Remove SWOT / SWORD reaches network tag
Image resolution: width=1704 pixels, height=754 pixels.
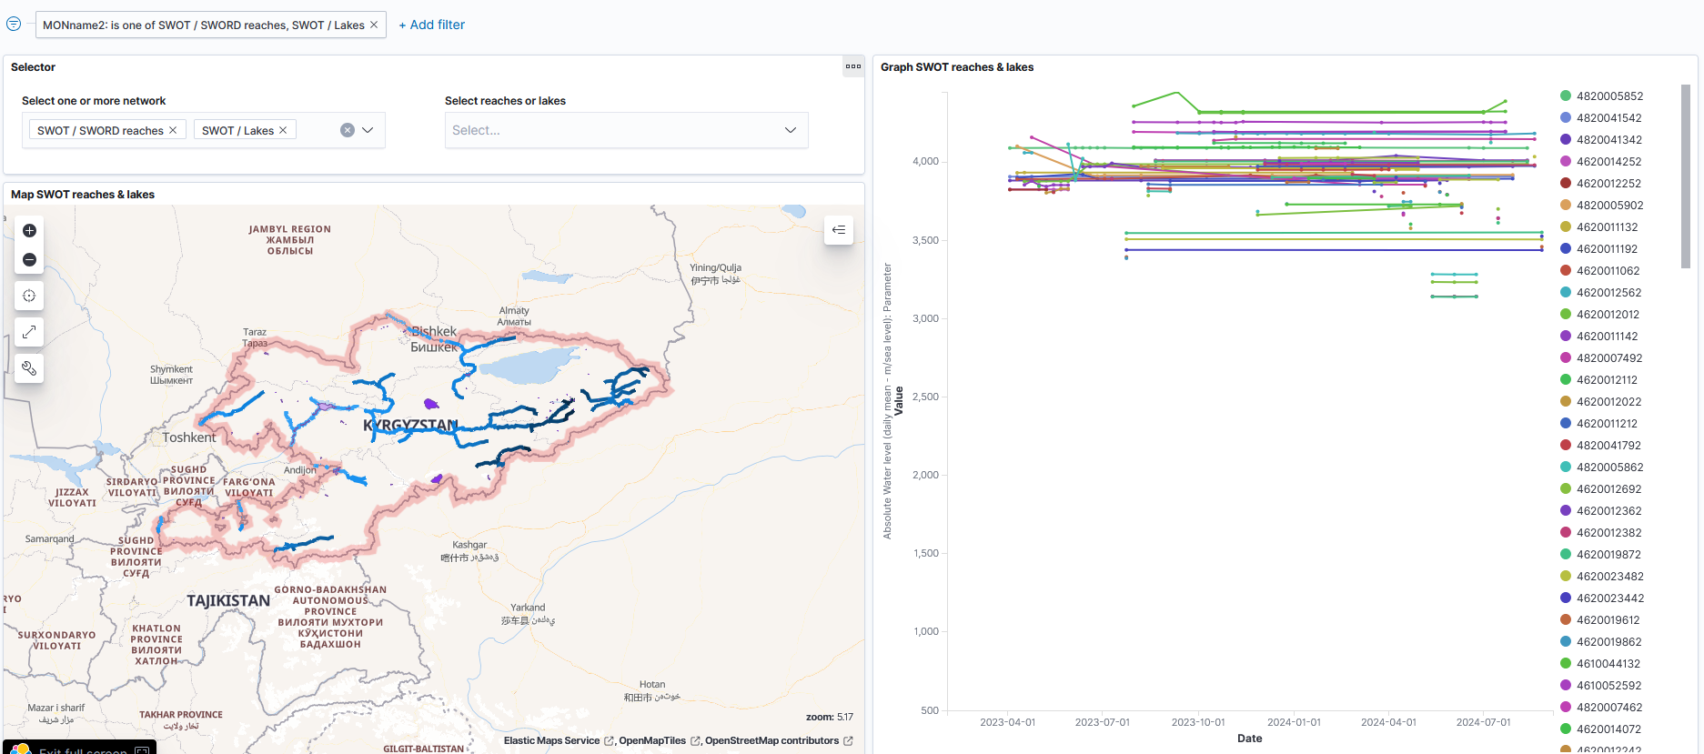tap(173, 130)
